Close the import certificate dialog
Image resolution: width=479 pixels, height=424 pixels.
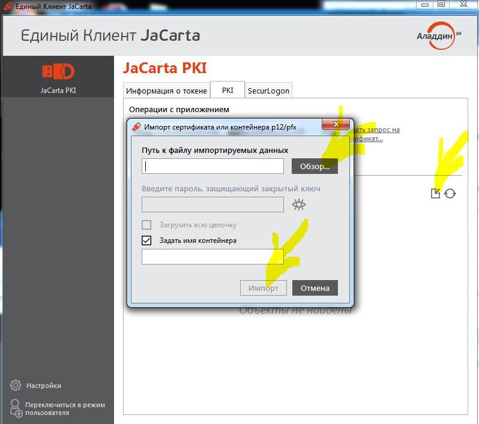click(336, 124)
